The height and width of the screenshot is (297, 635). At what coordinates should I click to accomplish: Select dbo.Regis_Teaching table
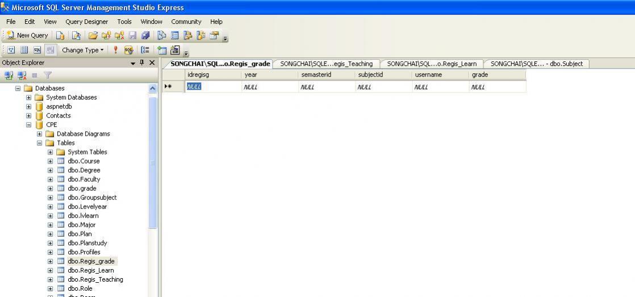click(95, 279)
